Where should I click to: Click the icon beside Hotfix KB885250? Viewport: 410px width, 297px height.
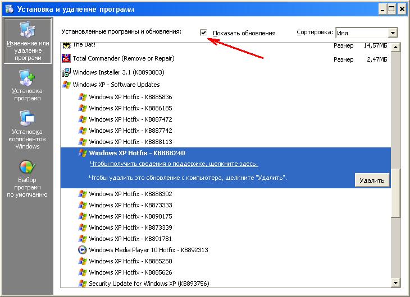[x=83, y=261]
